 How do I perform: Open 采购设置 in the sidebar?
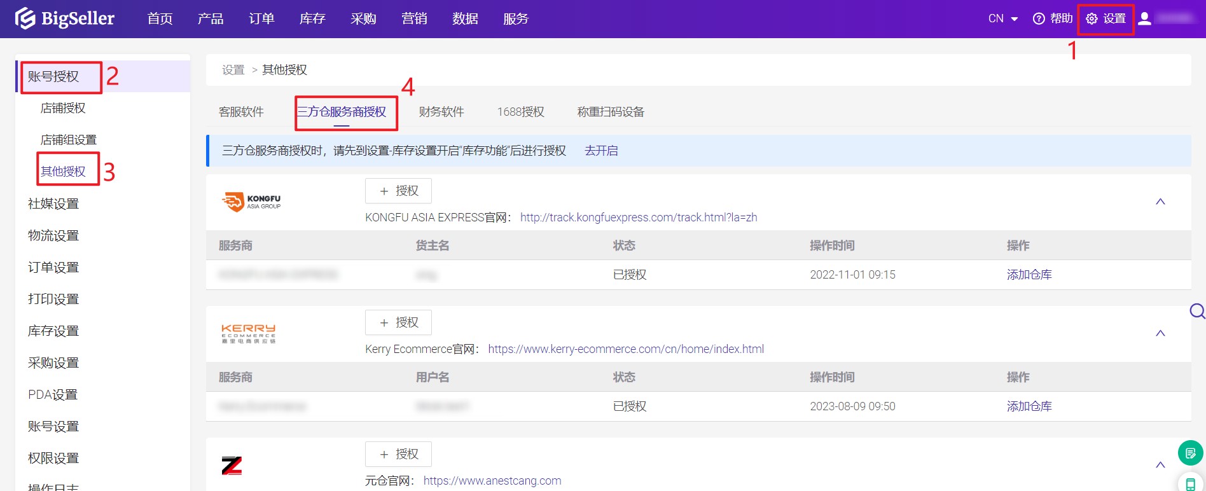coord(53,363)
